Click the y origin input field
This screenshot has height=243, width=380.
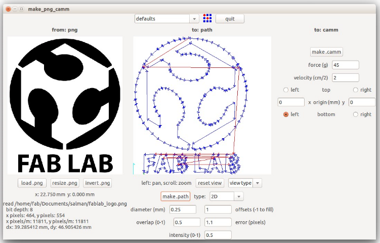tap(362, 102)
